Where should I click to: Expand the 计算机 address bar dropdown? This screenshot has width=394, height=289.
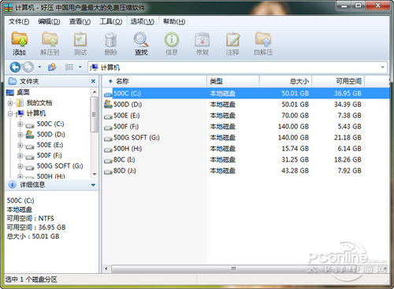pos(382,68)
